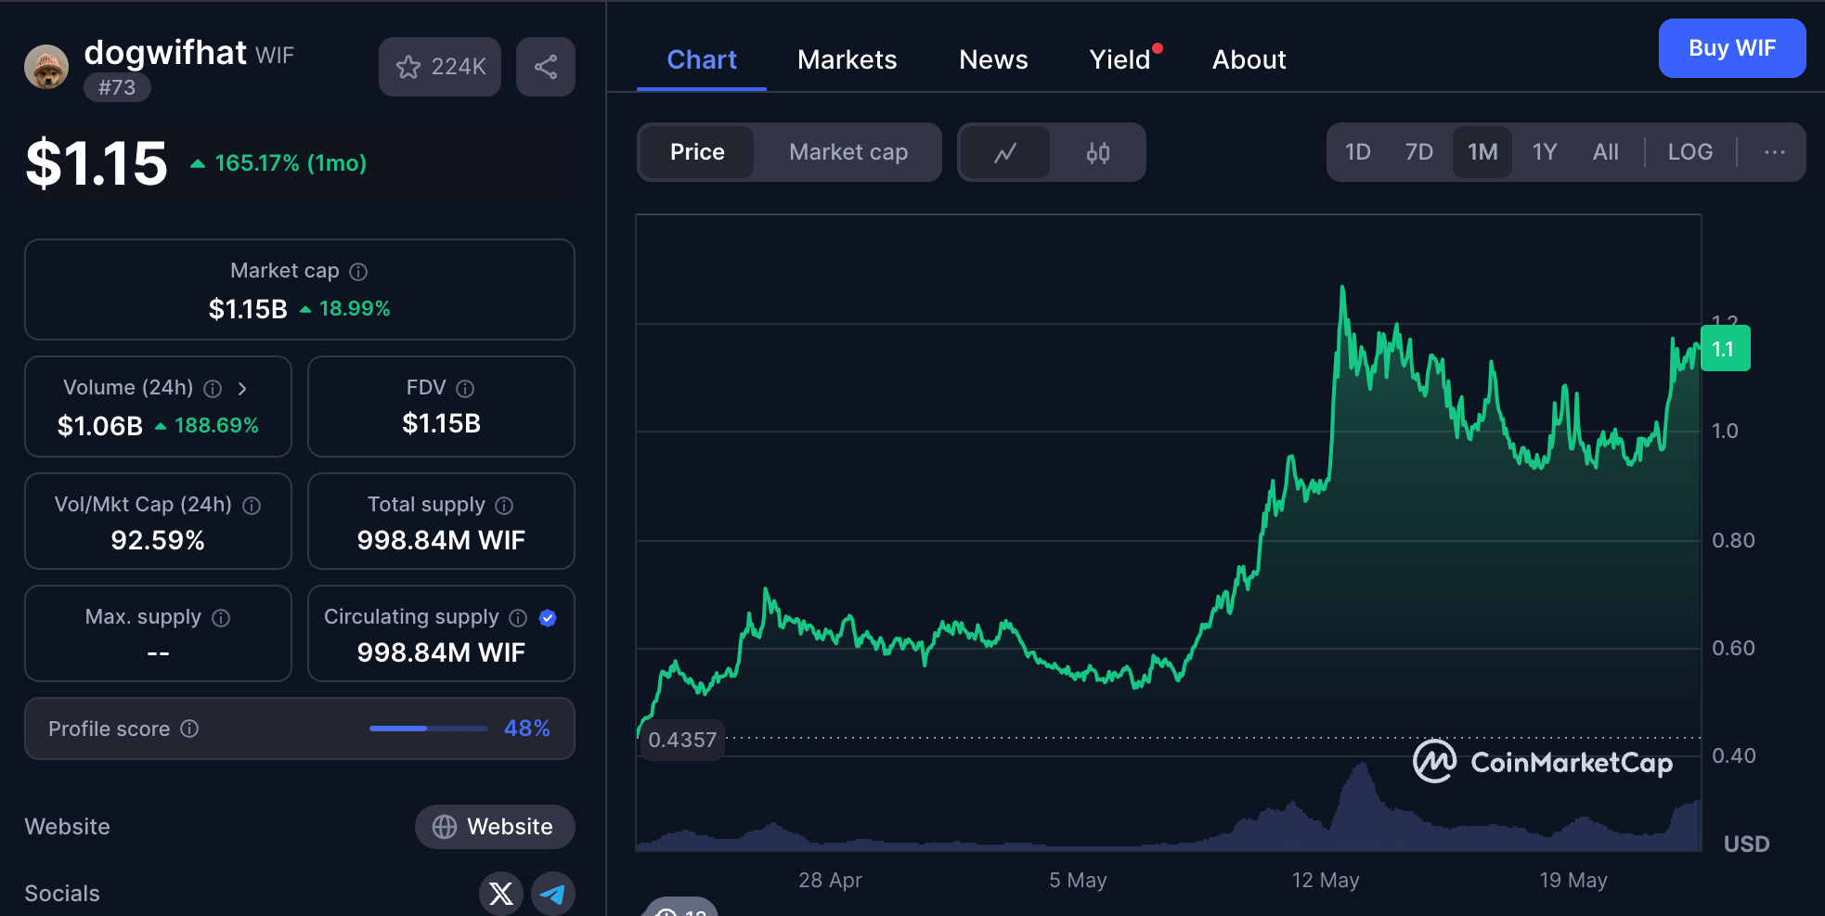The image size is (1825, 916).
Task: Click the dogwifhat avatar image
Action: pos(45,66)
